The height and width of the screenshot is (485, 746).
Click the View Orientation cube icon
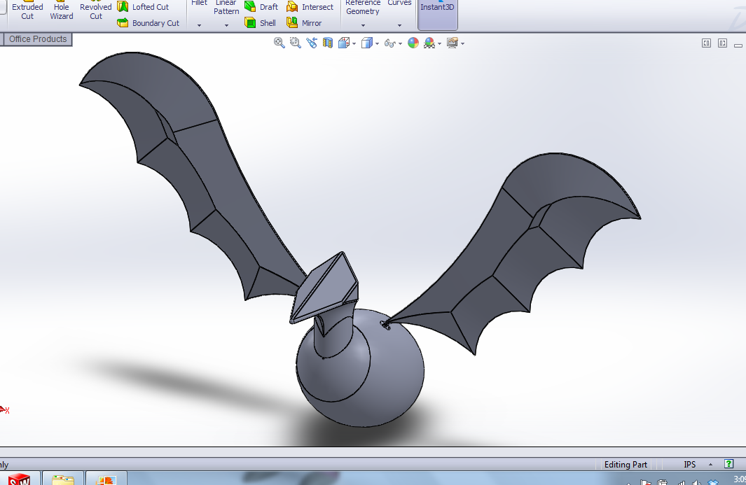point(343,43)
